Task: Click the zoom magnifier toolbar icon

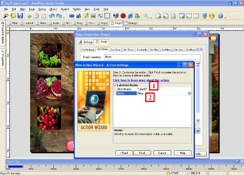Action: coord(146,16)
